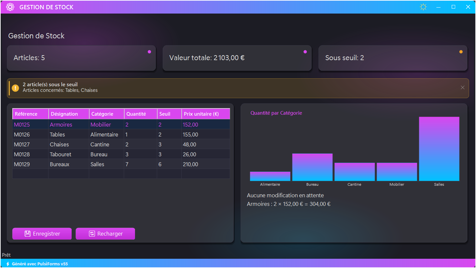Image resolution: width=476 pixels, height=268 pixels.
Task: Click the Catégorie column header
Action: [x=107, y=114]
